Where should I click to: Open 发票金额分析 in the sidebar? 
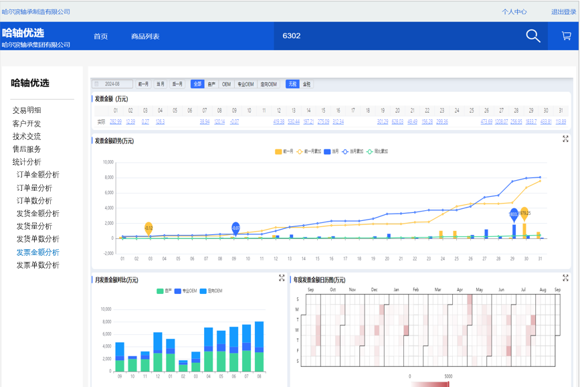[37, 252]
